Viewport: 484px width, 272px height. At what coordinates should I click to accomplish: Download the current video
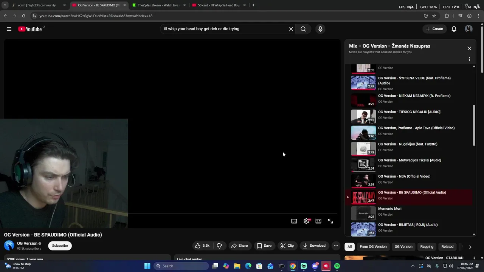click(314, 246)
